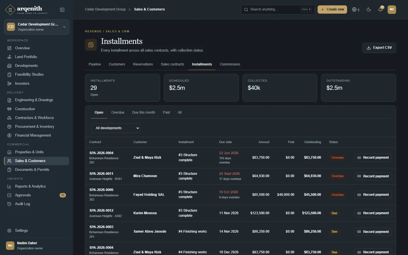Open the notifications bell
The image size is (408, 255).
click(x=381, y=9)
